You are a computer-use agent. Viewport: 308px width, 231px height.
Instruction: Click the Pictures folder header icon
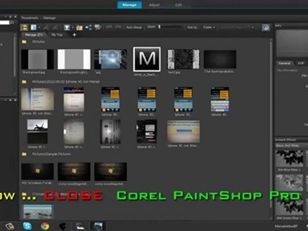(24, 42)
